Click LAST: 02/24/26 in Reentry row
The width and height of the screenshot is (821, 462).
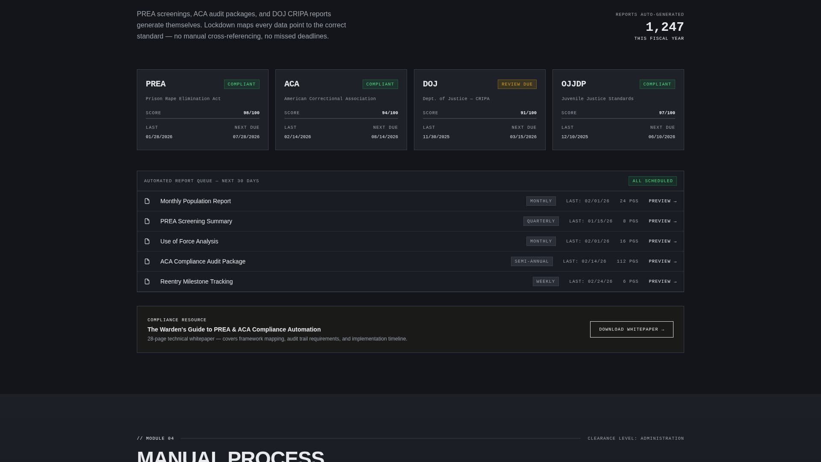pos(591,281)
